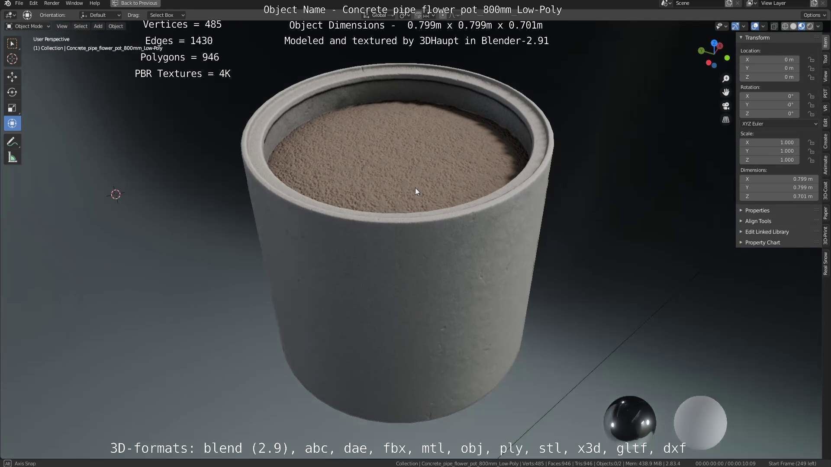
Task: Switch to the 3D-Print sidebar tab
Action: click(x=826, y=235)
